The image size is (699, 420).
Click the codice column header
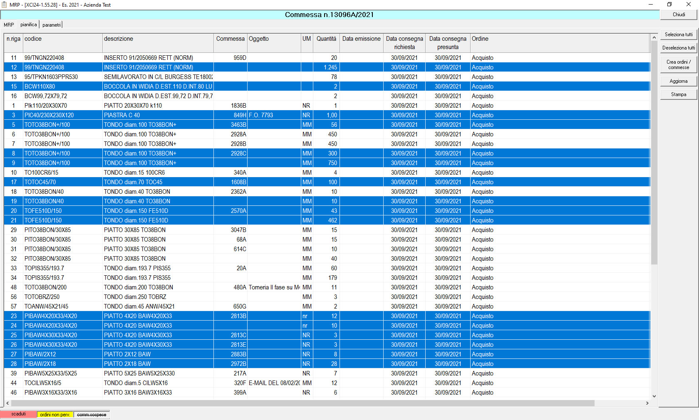[62, 43]
